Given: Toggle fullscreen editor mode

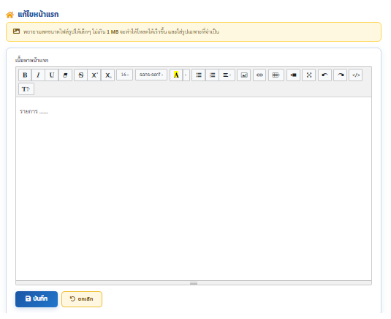Looking at the screenshot, I should [x=308, y=75].
